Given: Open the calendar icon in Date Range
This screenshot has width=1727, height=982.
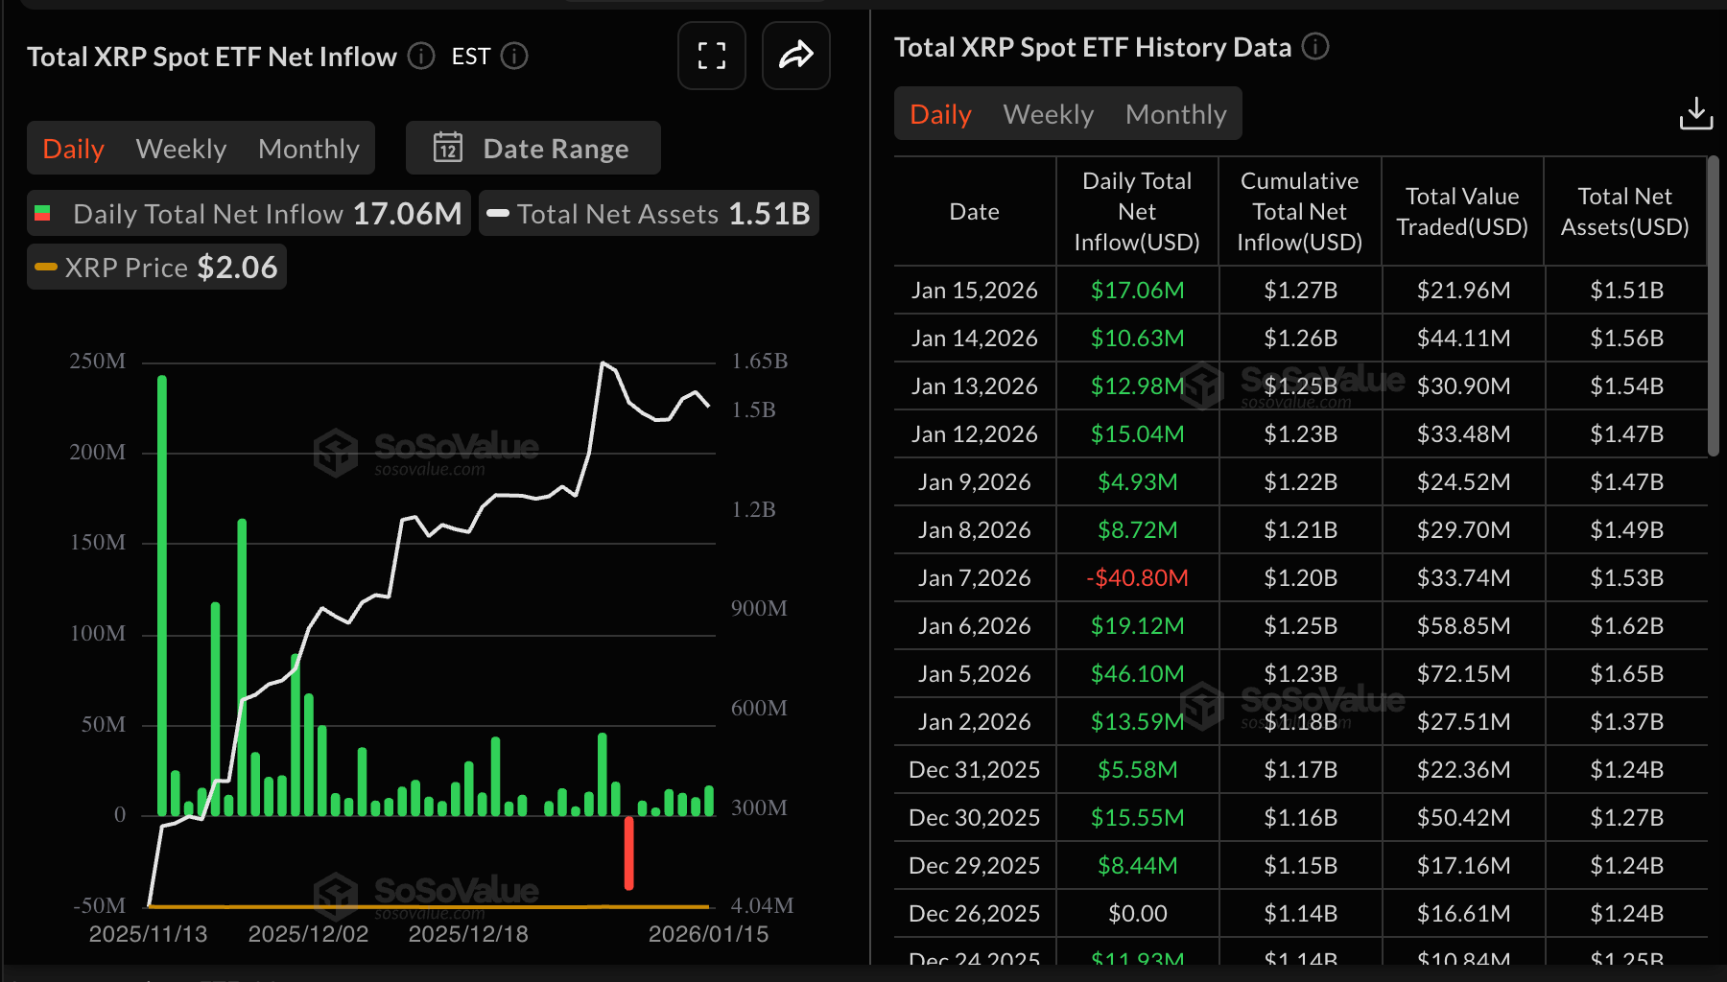Looking at the screenshot, I should click(447, 148).
